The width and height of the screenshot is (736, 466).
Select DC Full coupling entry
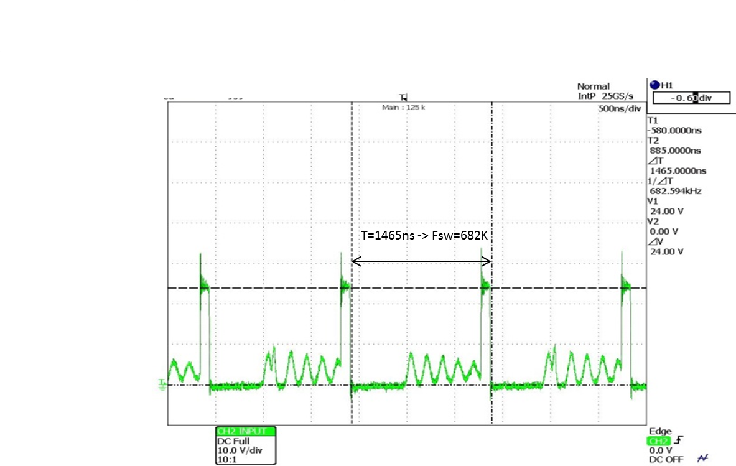coord(233,441)
